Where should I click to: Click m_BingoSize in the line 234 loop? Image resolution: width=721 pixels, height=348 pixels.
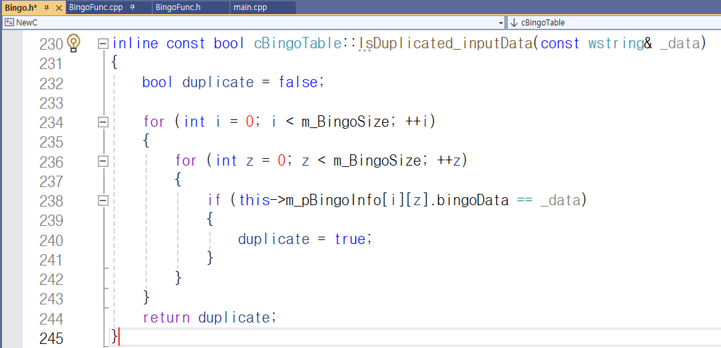[346, 122]
